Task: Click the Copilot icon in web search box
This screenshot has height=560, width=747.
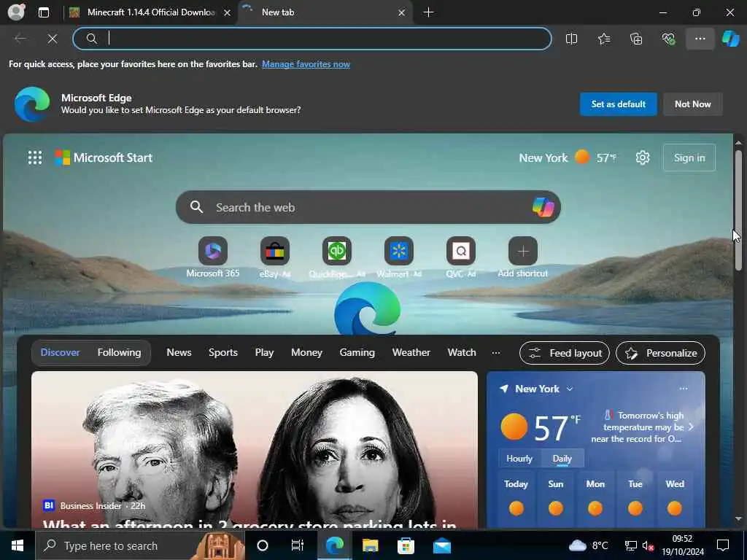Action: [543, 207]
